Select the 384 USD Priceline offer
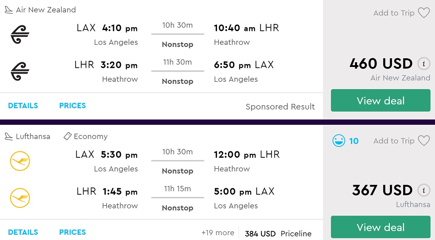This screenshot has width=435, height=240. click(278, 233)
